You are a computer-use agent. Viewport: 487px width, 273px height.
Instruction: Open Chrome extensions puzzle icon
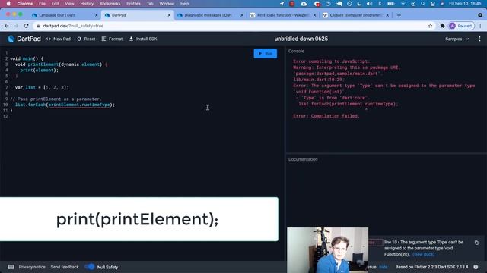[442, 26]
